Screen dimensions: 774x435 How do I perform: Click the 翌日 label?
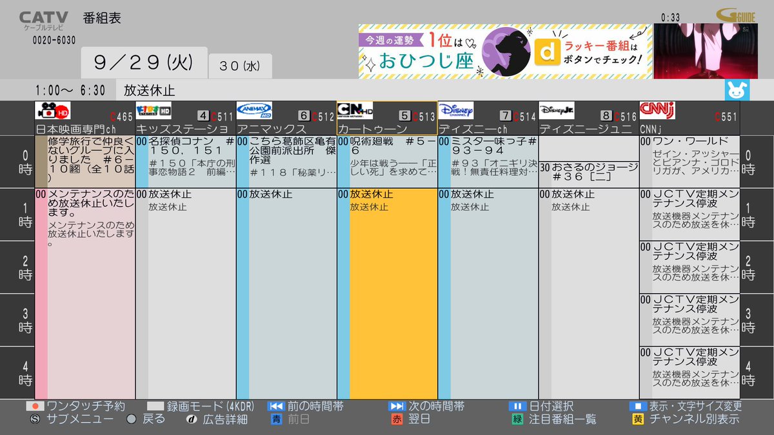(x=420, y=420)
